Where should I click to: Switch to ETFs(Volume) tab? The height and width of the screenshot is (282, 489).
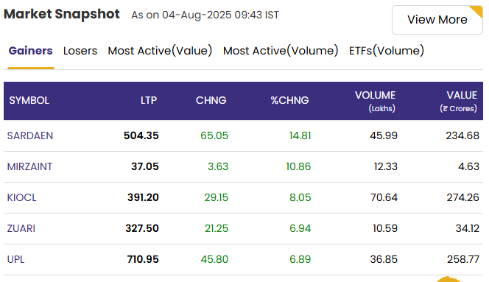(x=387, y=51)
